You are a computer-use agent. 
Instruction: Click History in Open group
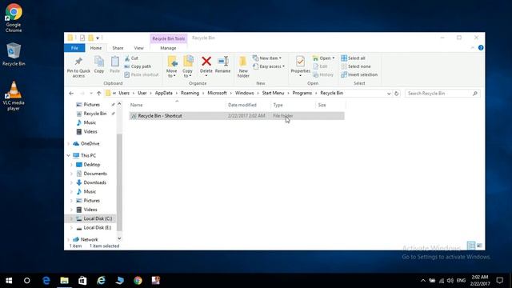(323, 74)
